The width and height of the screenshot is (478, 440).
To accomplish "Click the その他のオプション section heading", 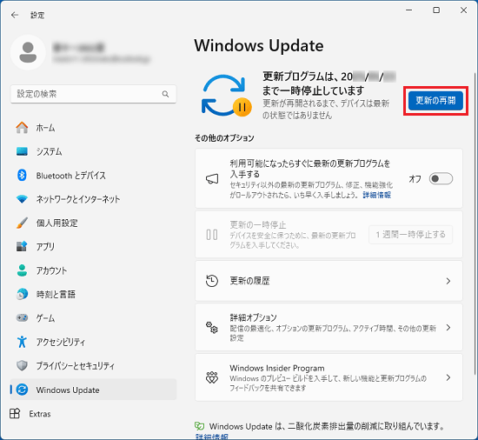I will (x=224, y=138).
